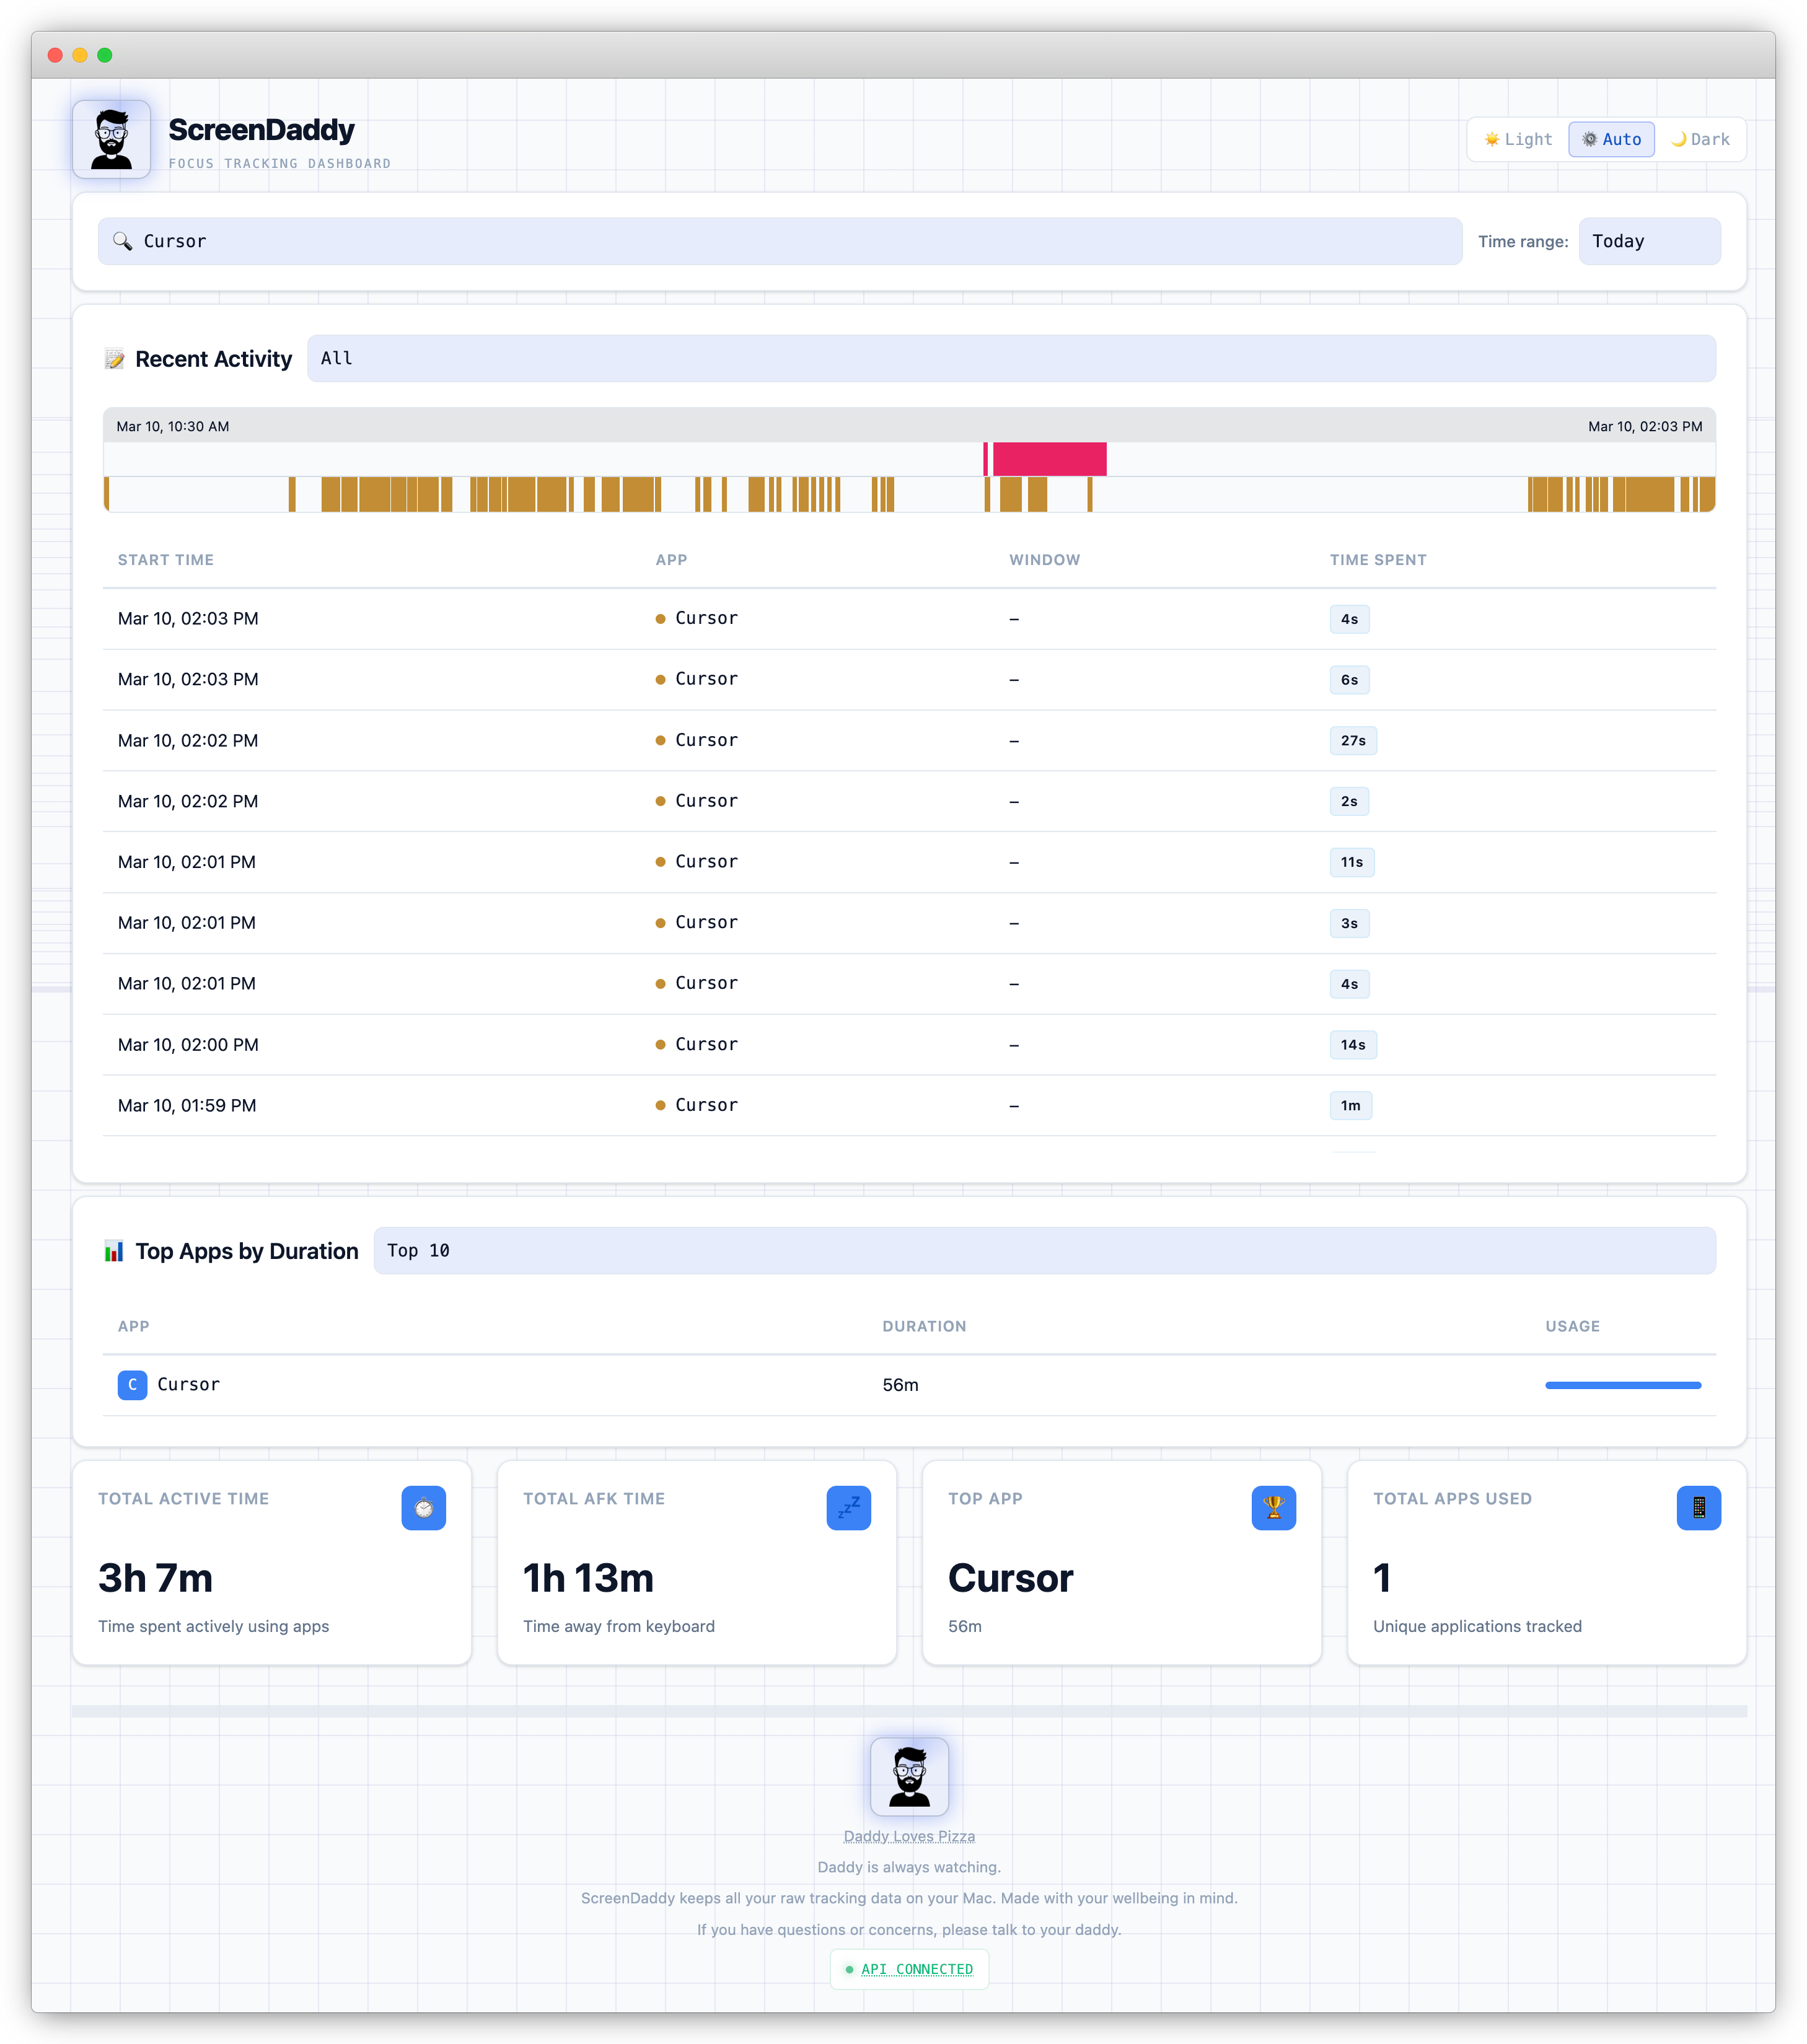Click the 2s time spent badge
1807x2044 pixels.
click(x=1349, y=802)
